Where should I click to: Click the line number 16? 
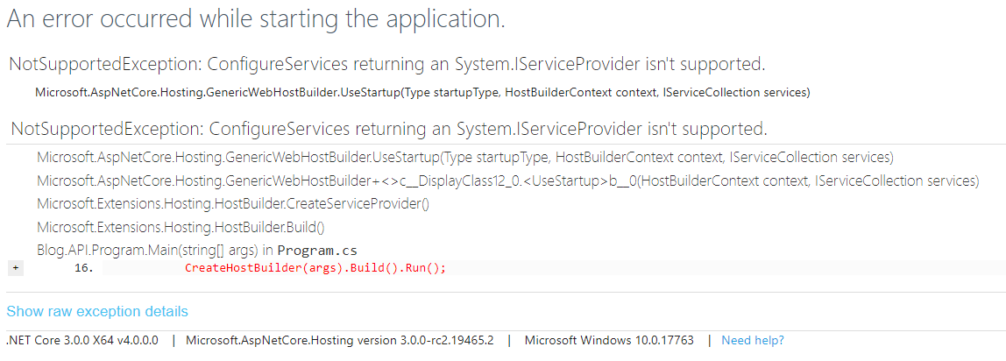pyautogui.click(x=84, y=268)
